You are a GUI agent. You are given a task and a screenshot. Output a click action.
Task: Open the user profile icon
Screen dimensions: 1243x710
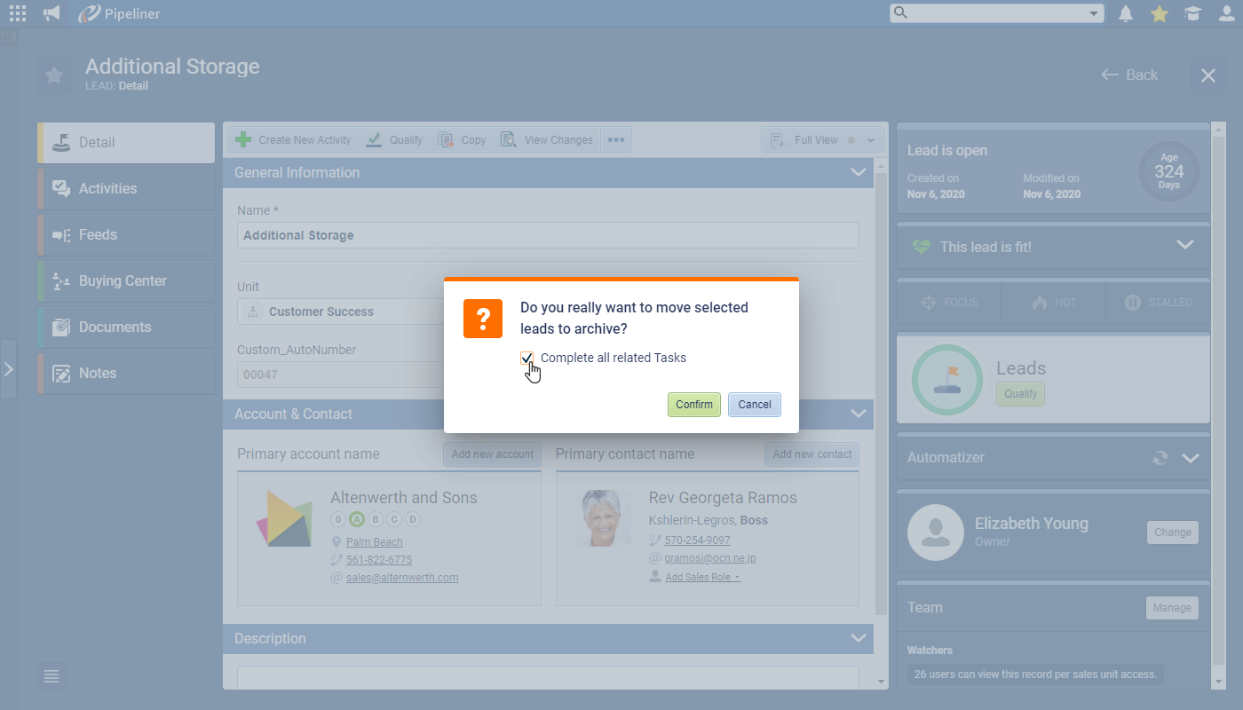click(1227, 13)
